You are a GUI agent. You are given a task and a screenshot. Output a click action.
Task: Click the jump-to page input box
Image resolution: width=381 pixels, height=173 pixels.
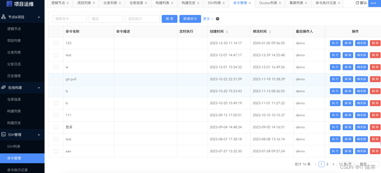[x=374, y=164]
